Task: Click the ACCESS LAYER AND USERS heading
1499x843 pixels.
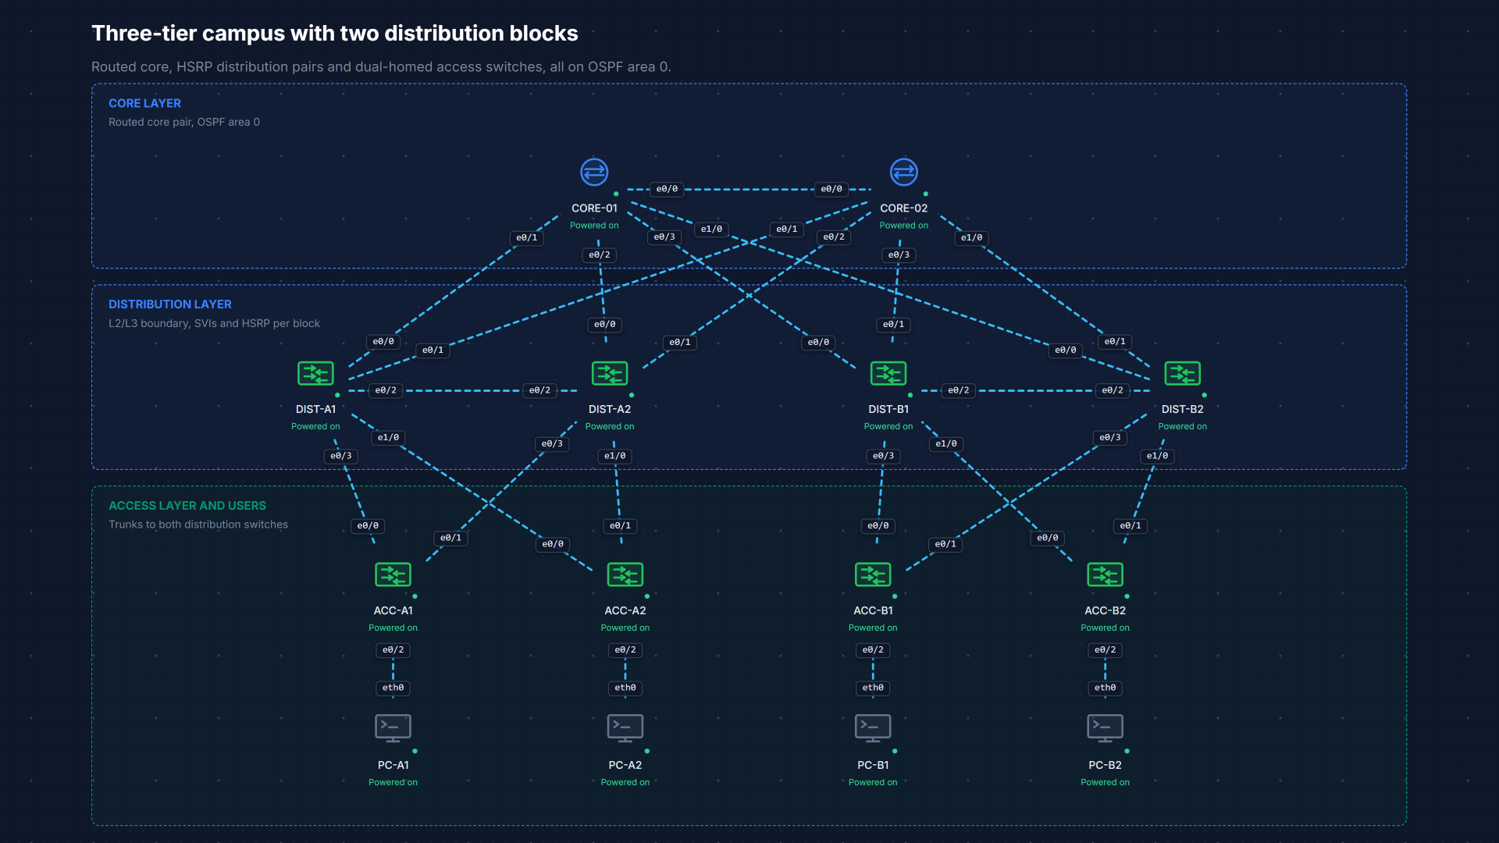Action: (x=187, y=506)
